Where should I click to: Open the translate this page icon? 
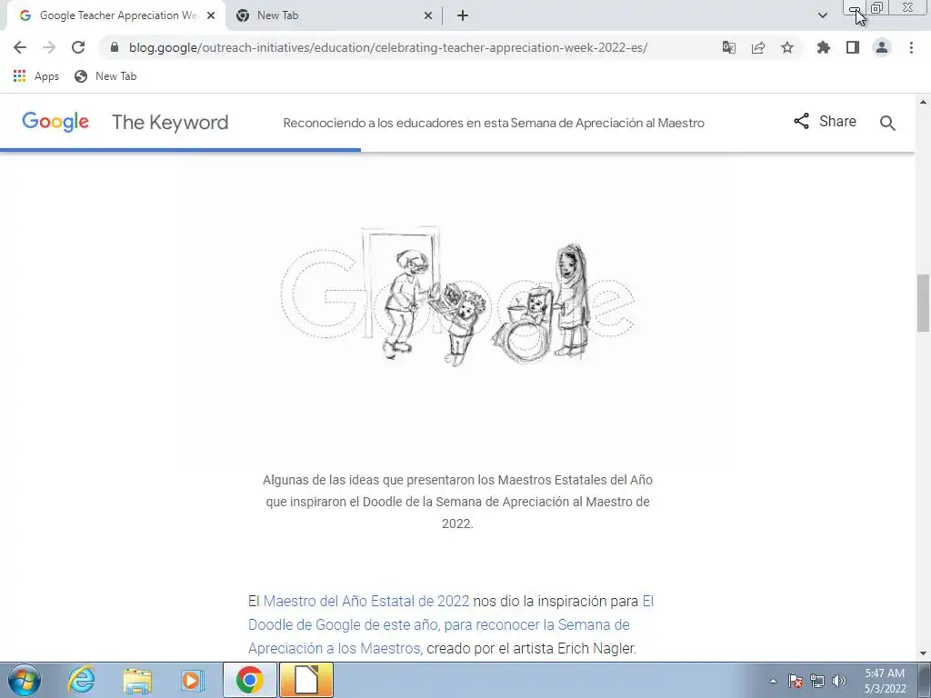coord(729,47)
